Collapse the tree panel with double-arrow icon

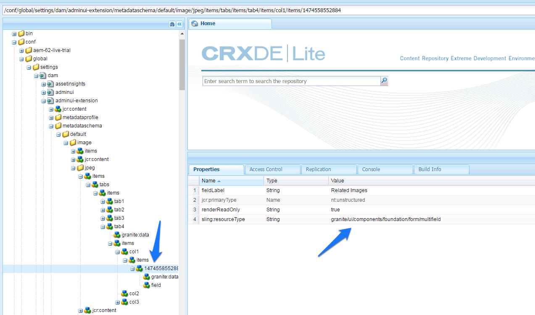coord(179,24)
